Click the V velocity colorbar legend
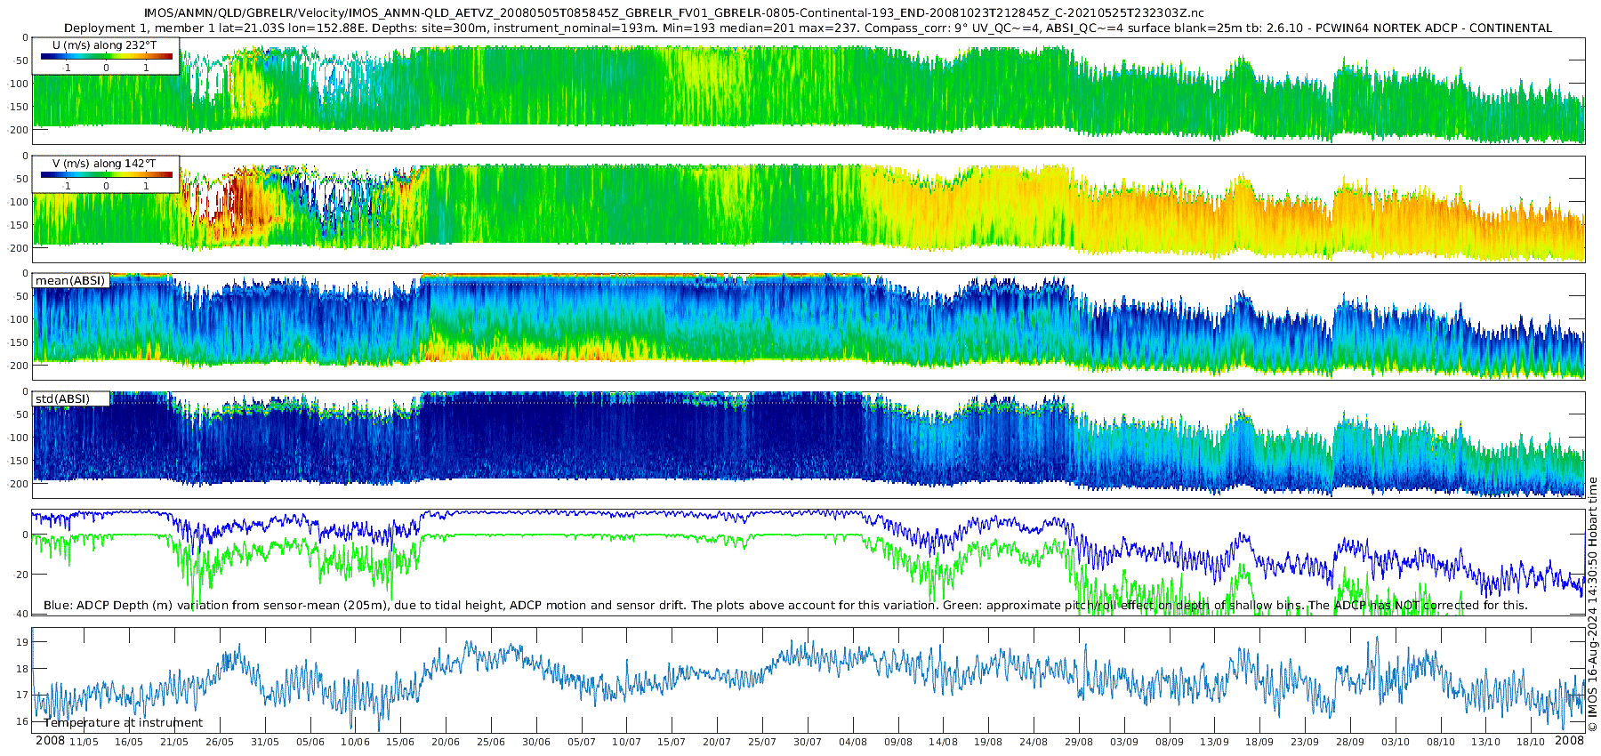 (106, 173)
